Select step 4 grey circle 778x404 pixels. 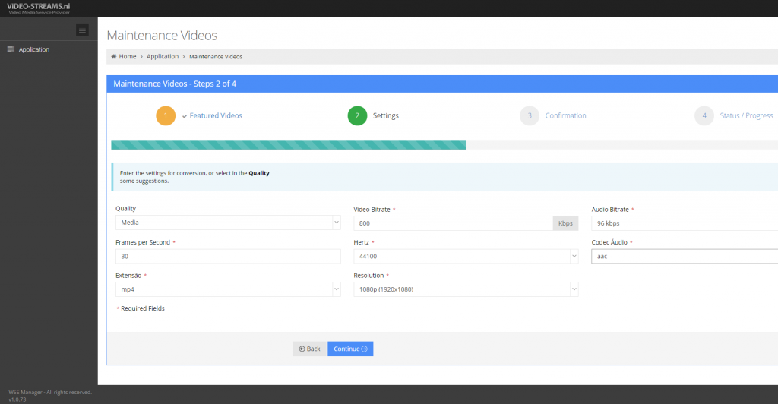click(704, 115)
